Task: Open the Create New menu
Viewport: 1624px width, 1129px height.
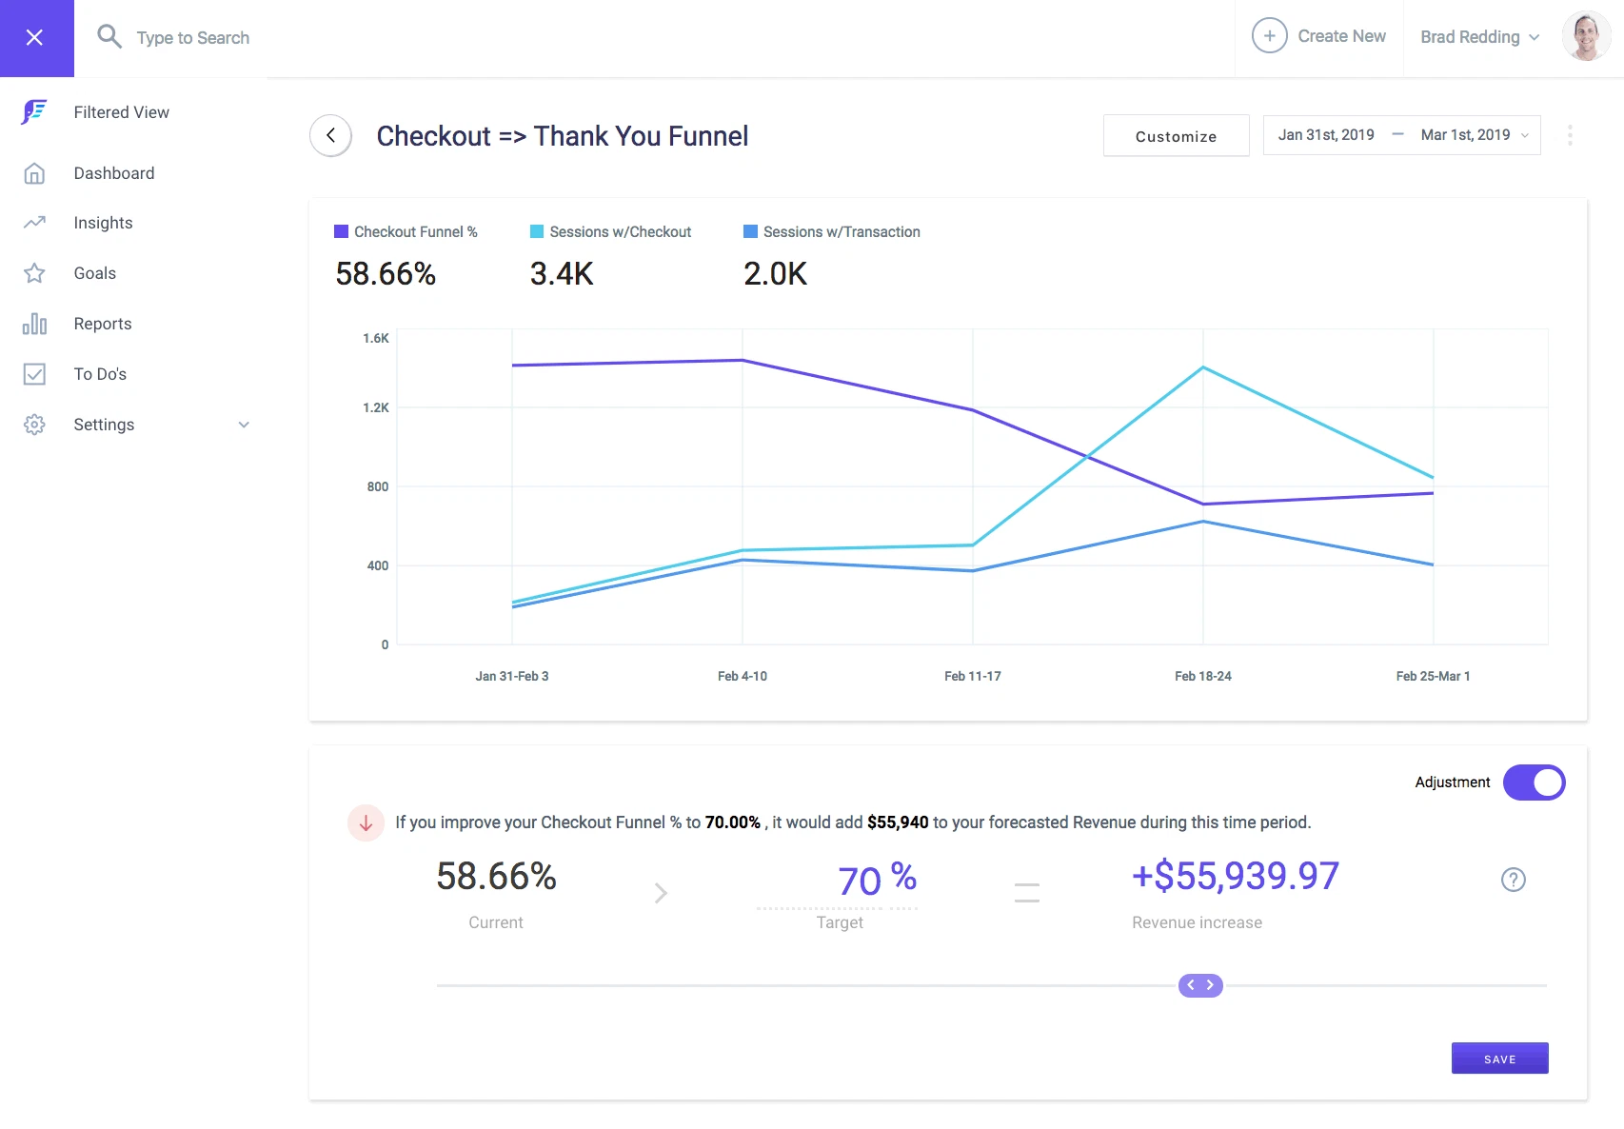Action: click(1320, 36)
